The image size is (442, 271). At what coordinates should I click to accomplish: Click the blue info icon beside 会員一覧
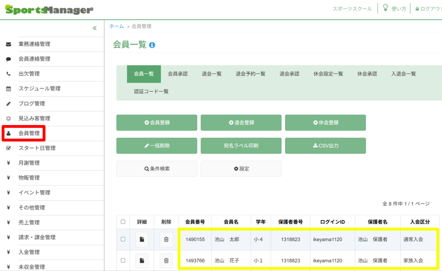coord(152,45)
